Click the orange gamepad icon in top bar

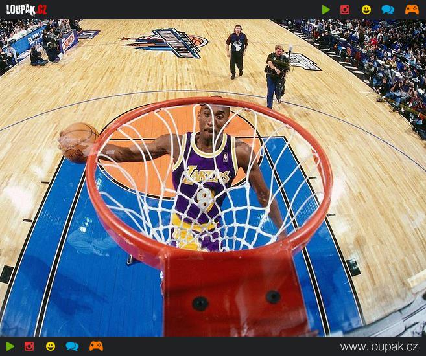click(x=412, y=10)
